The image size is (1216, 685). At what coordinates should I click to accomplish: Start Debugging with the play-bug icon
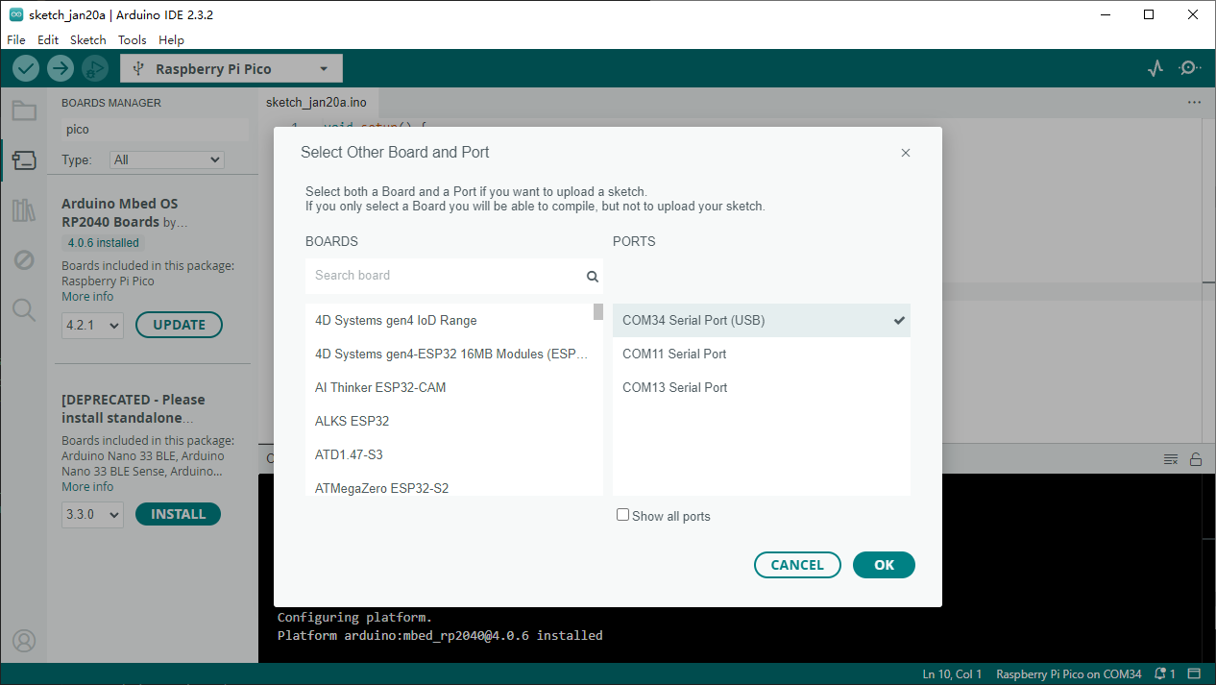click(94, 68)
